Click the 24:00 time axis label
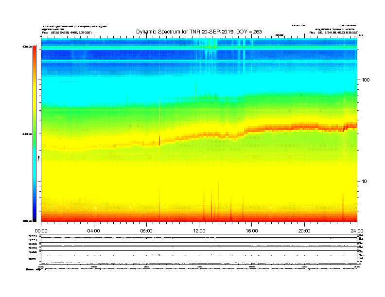This screenshot has height=297, width=385. coord(357,231)
